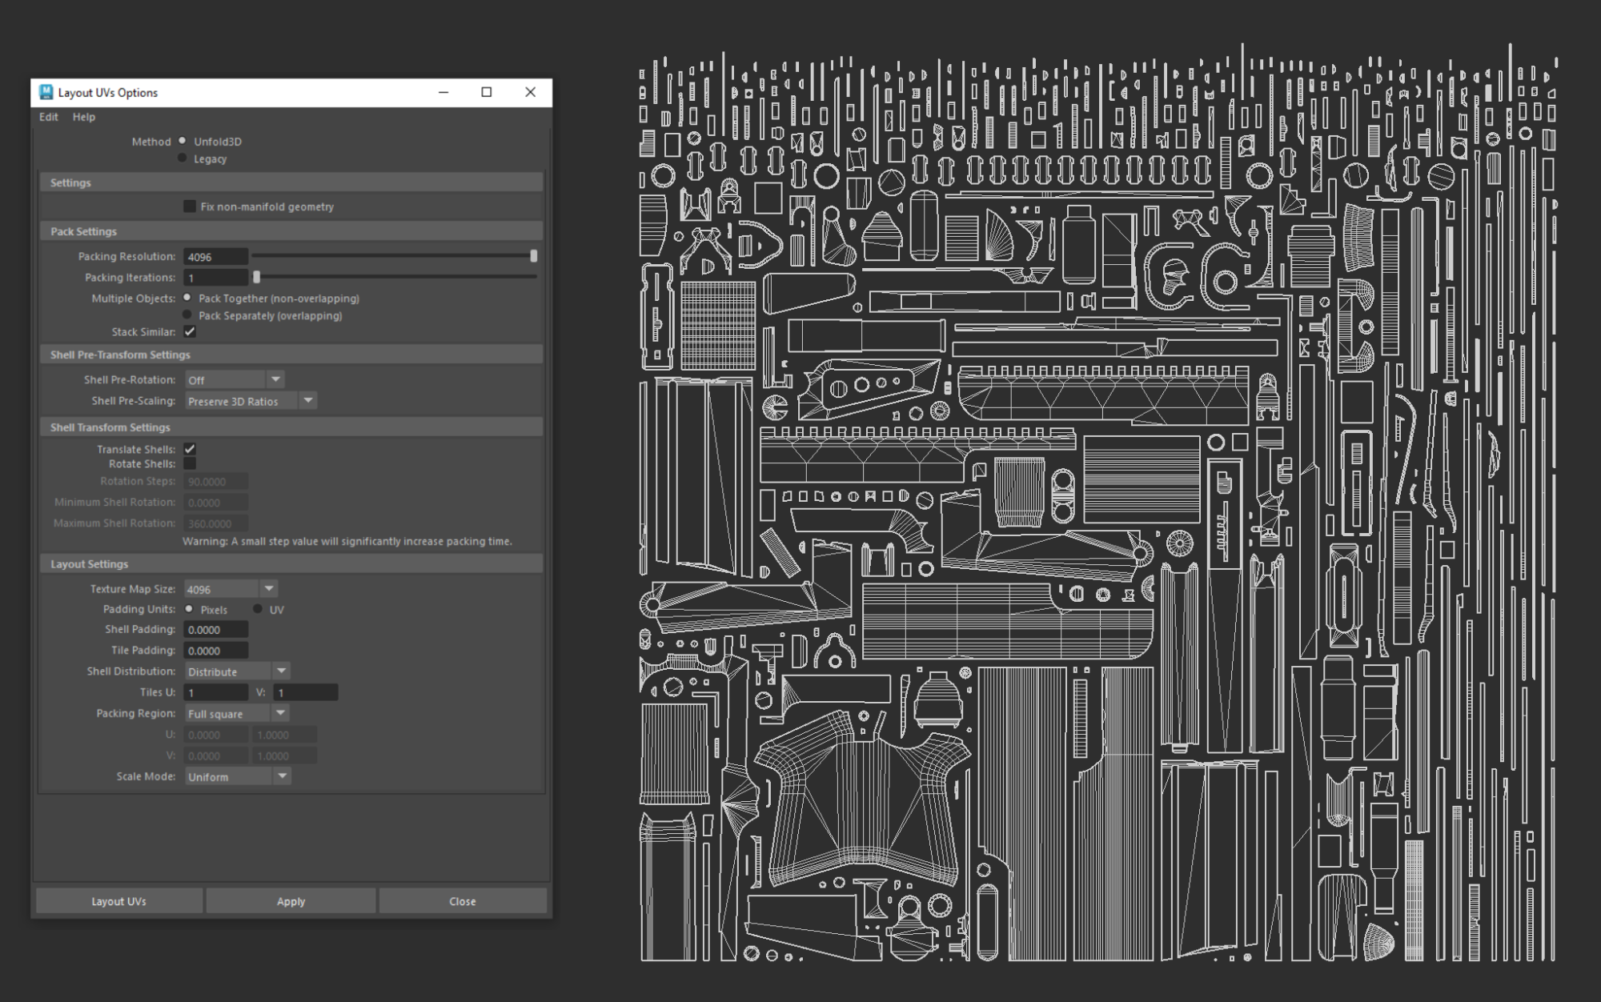
Task: Open the Shell Distribution dropdown
Action: point(281,671)
